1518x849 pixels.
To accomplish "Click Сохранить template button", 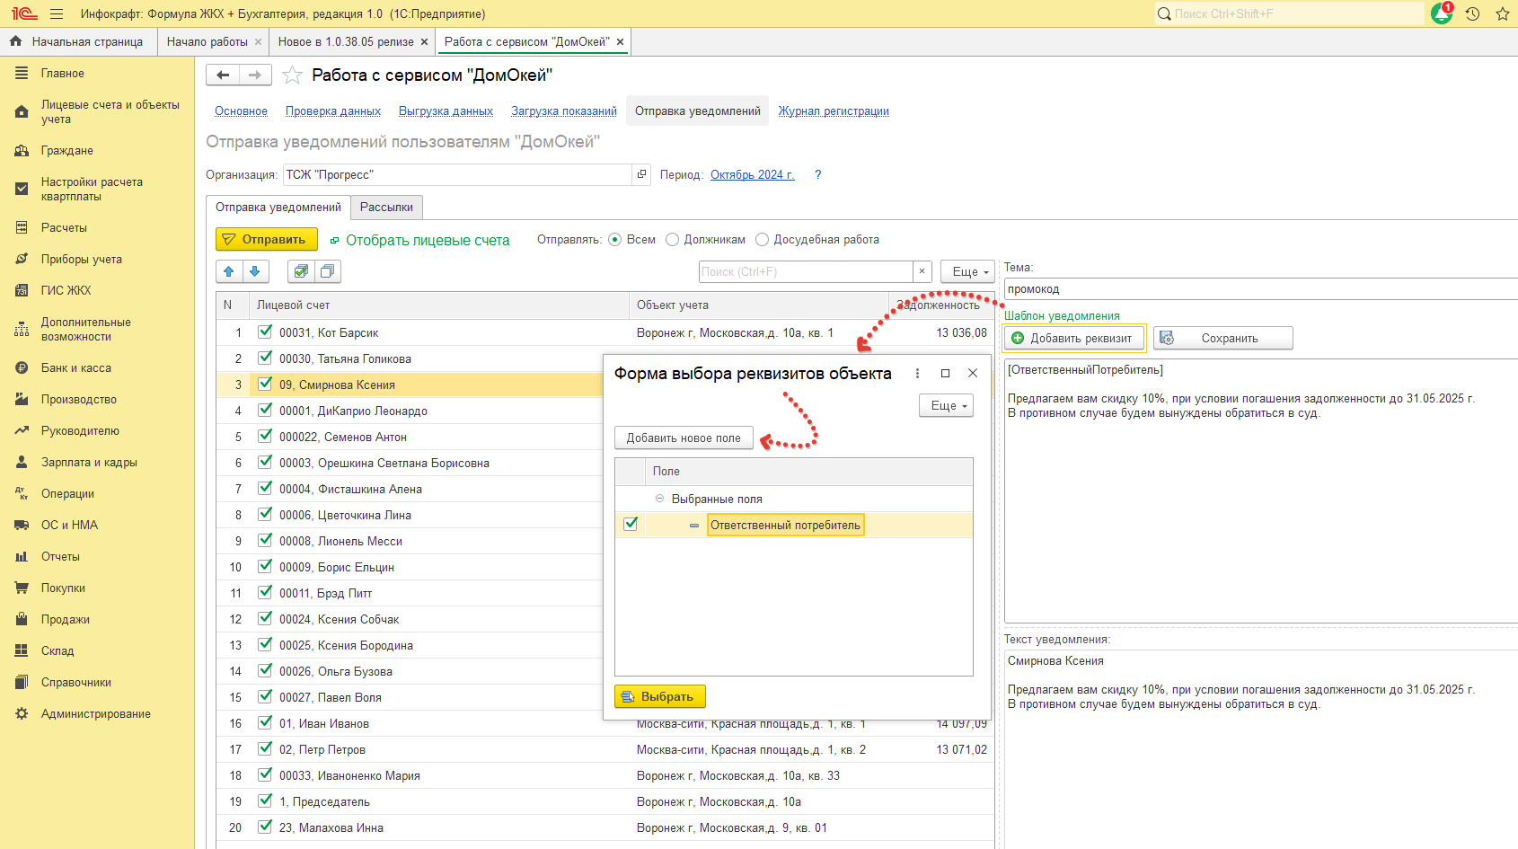I will [1223, 339].
